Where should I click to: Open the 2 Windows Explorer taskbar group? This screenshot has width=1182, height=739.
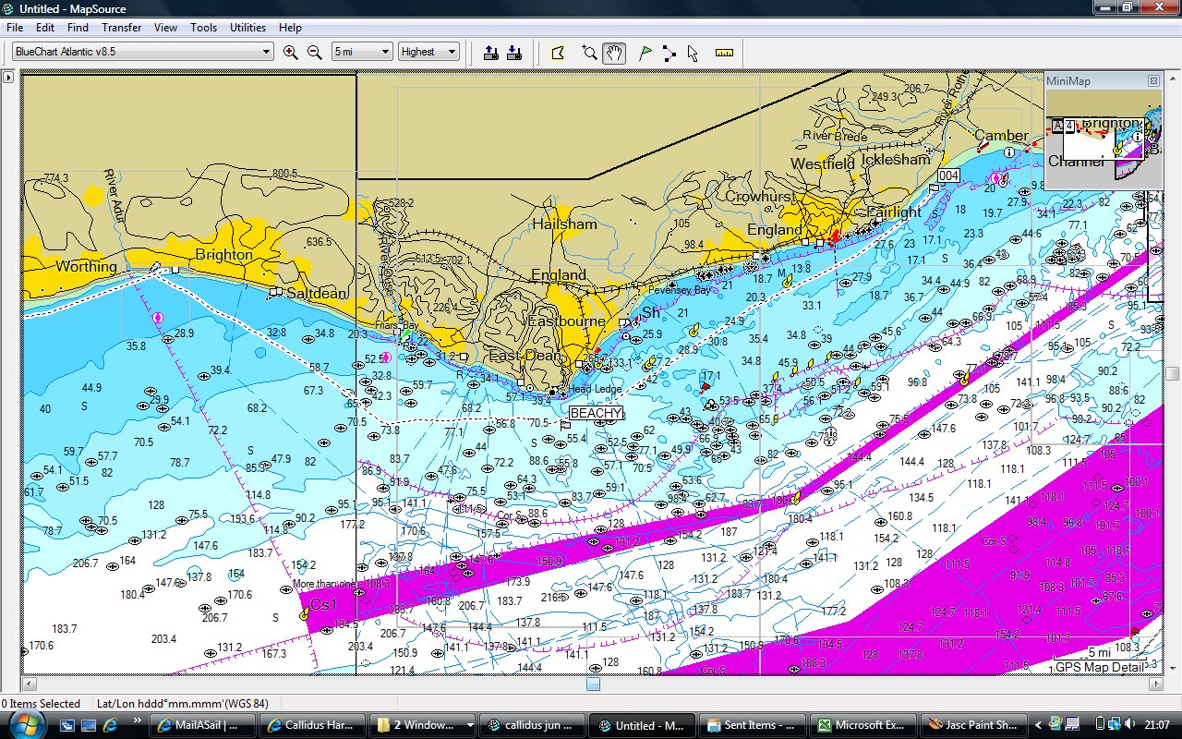click(x=423, y=725)
